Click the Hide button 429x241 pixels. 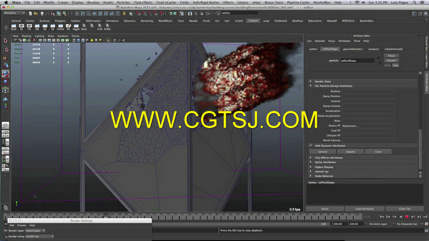pos(396,65)
